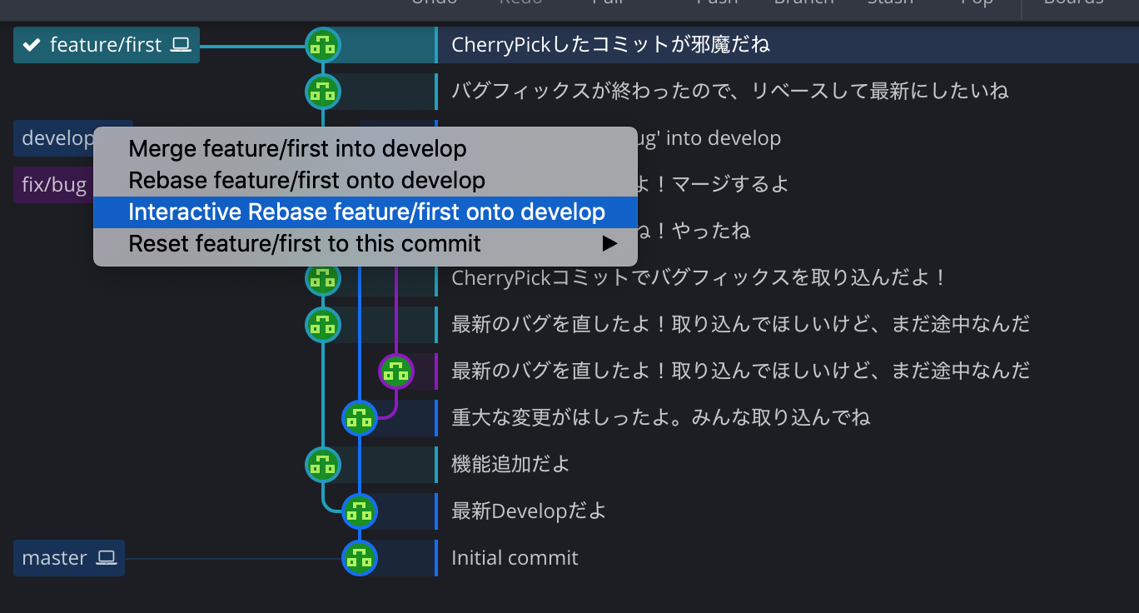Select commit message バグフィックスが終わったので、リベースして最新にしたいね
The height and width of the screenshot is (613, 1139).
(730, 92)
